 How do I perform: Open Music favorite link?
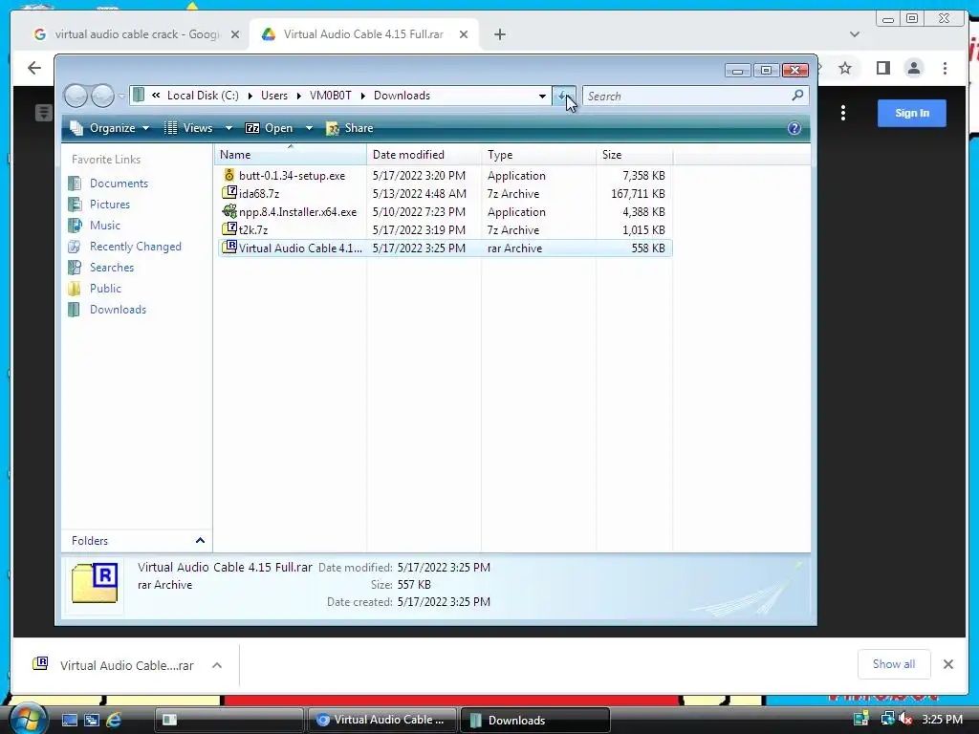105,226
